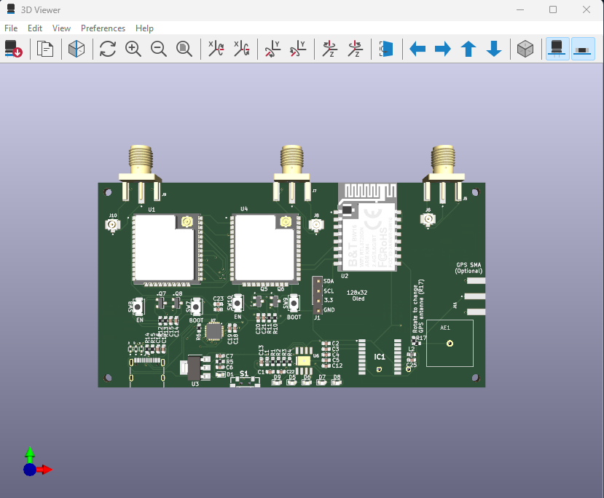Pan the board up with the arrow

click(468, 49)
